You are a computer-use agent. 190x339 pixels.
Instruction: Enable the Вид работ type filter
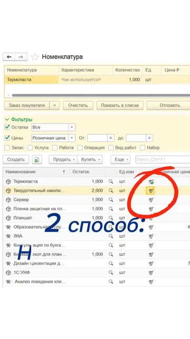[x=111, y=148]
